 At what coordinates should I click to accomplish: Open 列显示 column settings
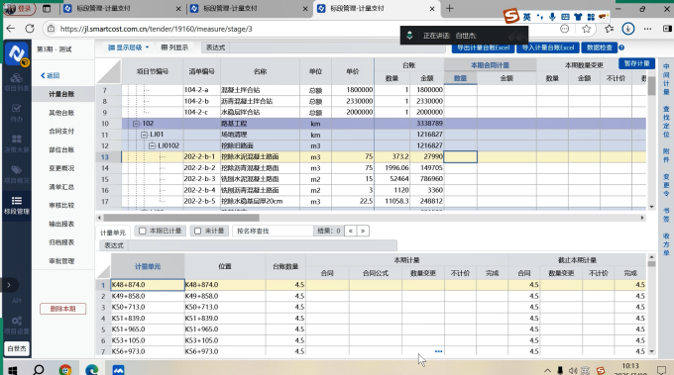click(174, 47)
